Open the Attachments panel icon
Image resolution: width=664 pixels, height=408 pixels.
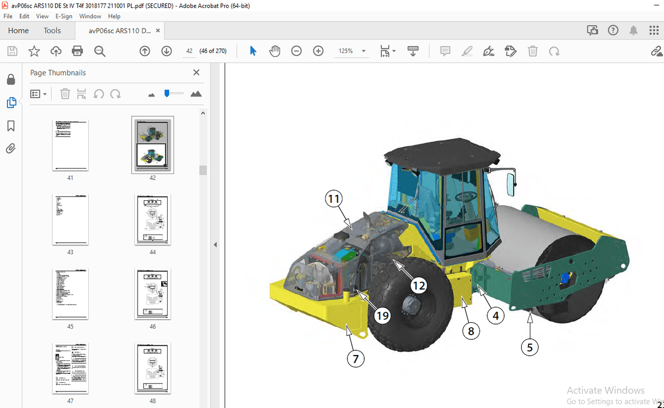click(11, 148)
